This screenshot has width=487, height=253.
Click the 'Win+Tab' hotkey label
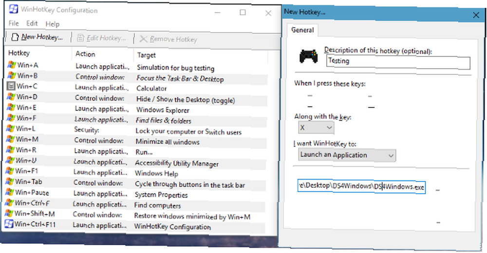pos(29,181)
